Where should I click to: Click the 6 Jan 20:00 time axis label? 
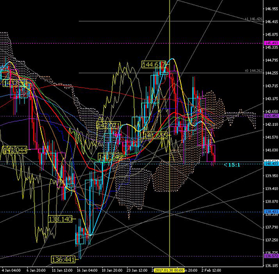coord(36,270)
